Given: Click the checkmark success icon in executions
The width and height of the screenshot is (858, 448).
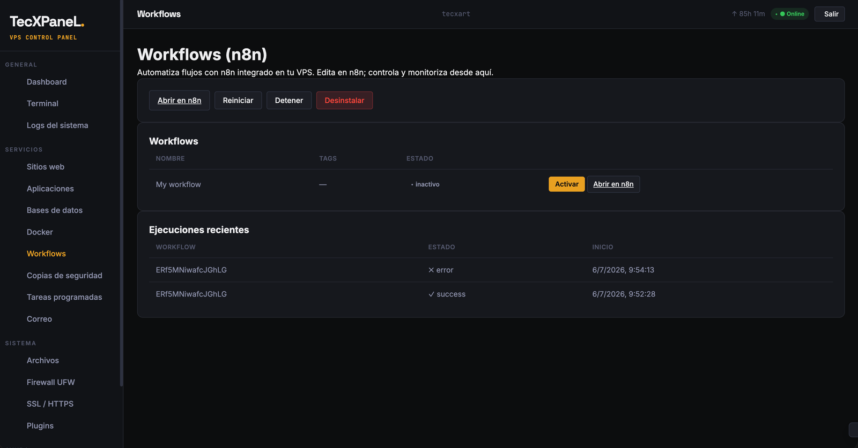Looking at the screenshot, I should pos(431,294).
